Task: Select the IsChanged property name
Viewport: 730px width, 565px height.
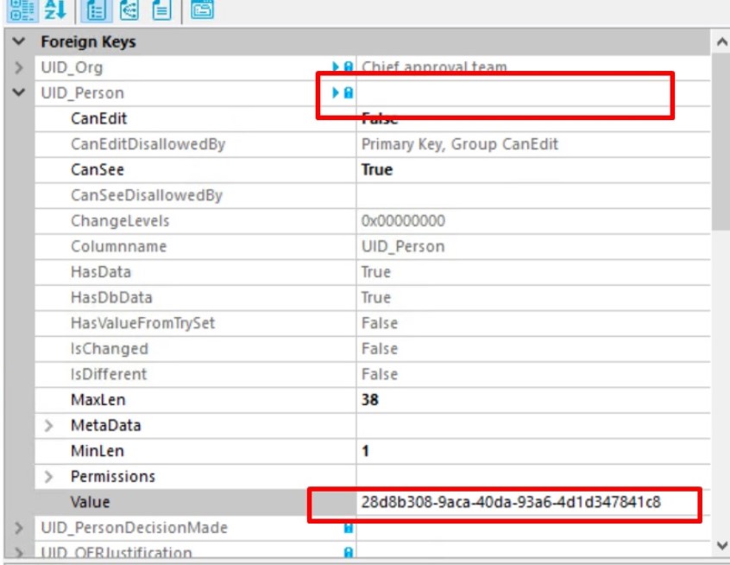Action: point(109,349)
